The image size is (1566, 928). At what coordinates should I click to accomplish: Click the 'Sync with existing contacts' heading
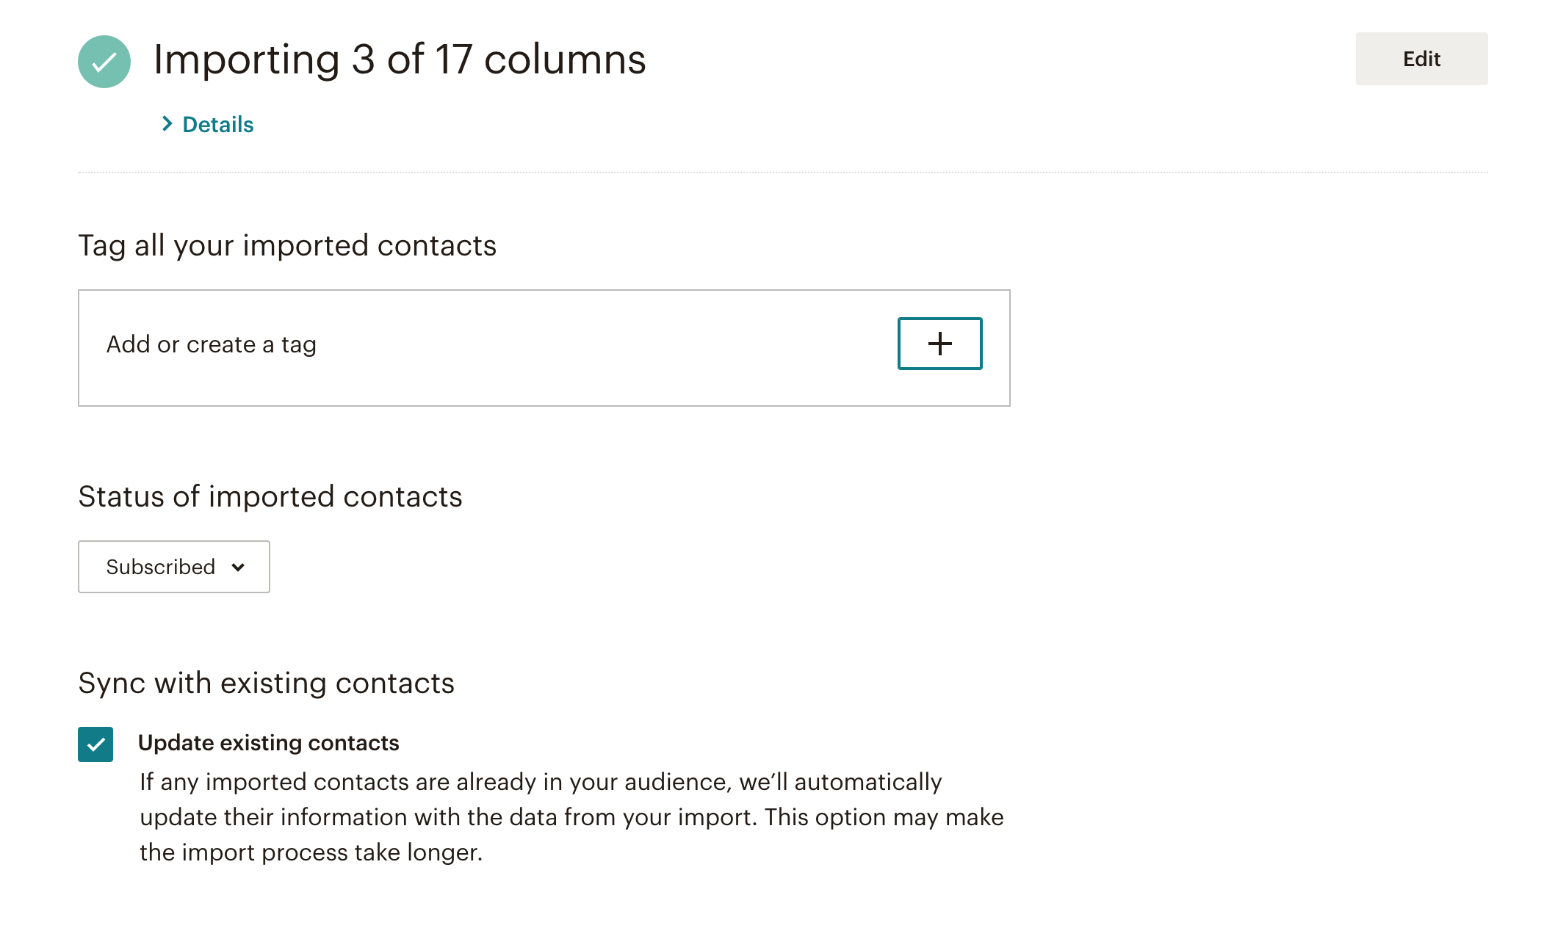click(266, 684)
